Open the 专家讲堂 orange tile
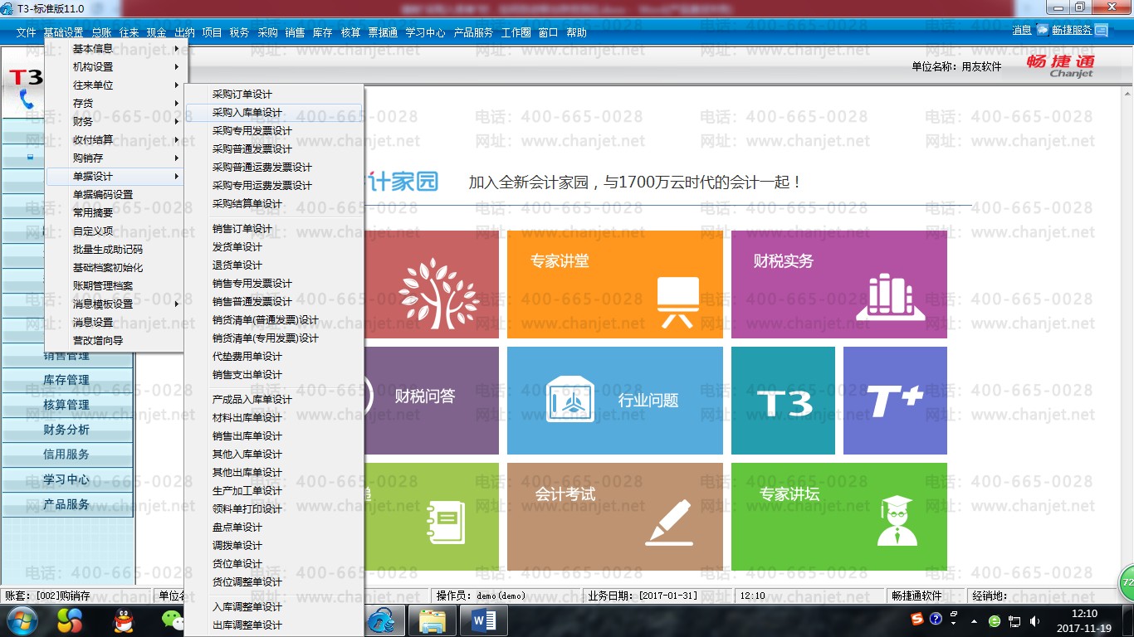1134x637 pixels. [614, 284]
